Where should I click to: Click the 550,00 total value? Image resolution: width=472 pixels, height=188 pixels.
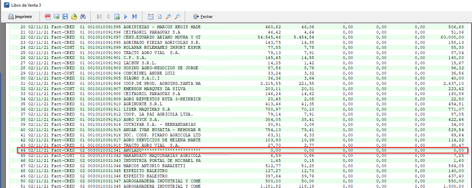tap(455, 181)
